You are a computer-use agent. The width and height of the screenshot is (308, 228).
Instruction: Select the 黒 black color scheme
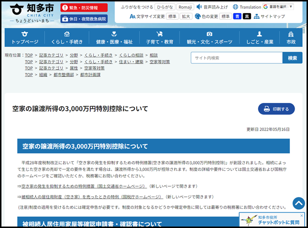point(247,16)
